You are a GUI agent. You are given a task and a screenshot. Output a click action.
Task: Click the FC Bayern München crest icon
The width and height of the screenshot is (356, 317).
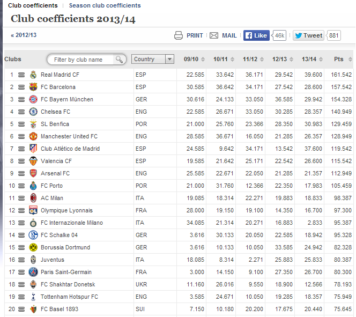pyautogui.click(x=33, y=99)
